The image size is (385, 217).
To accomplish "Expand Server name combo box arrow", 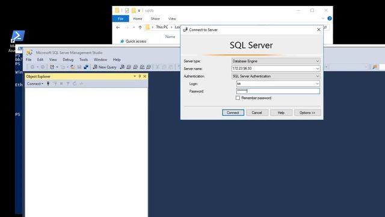I will 317,69.
